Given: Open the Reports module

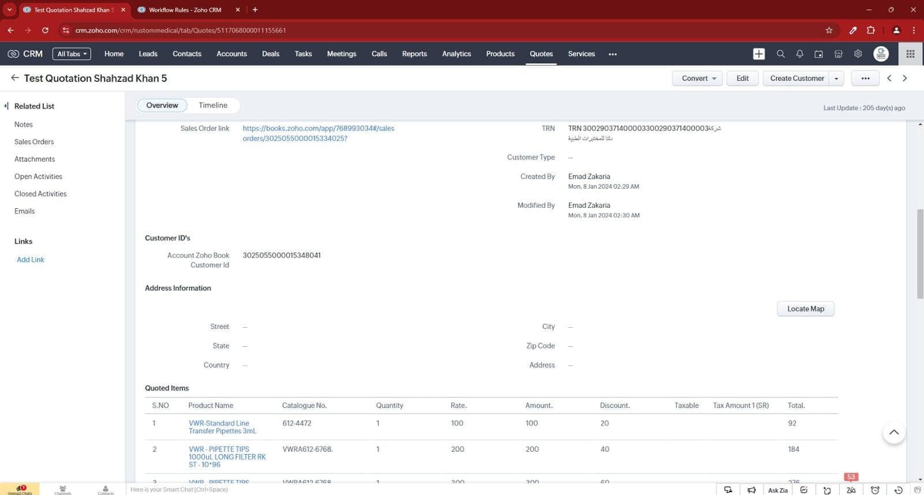Looking at the screenshot, I should click(x=415, y=54).
